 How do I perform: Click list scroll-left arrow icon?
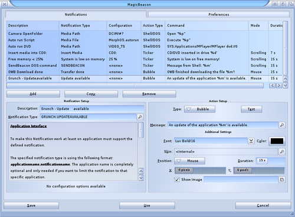point(272,86)
